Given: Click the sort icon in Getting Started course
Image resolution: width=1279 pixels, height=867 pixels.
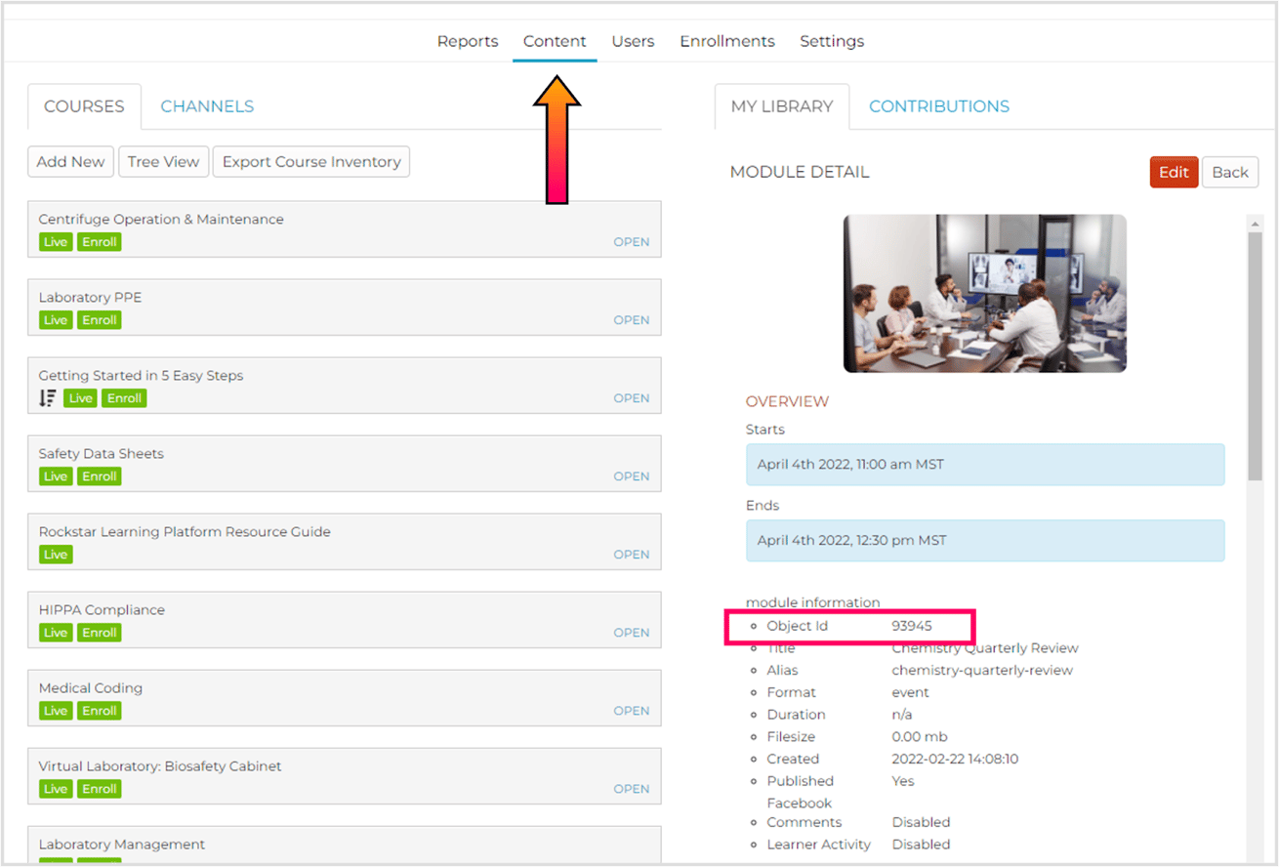Looking at the screenshot, I should (x=47, y=398).
